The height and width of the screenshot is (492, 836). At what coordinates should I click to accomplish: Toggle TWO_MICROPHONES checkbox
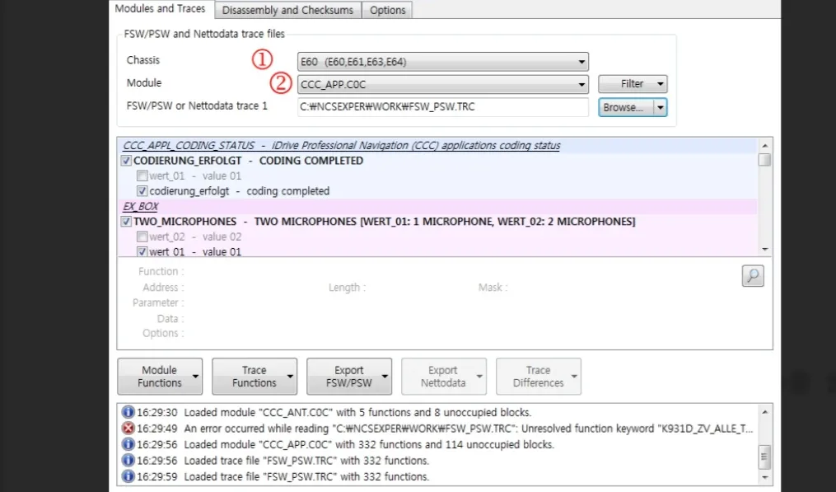(x=127, y=222)
